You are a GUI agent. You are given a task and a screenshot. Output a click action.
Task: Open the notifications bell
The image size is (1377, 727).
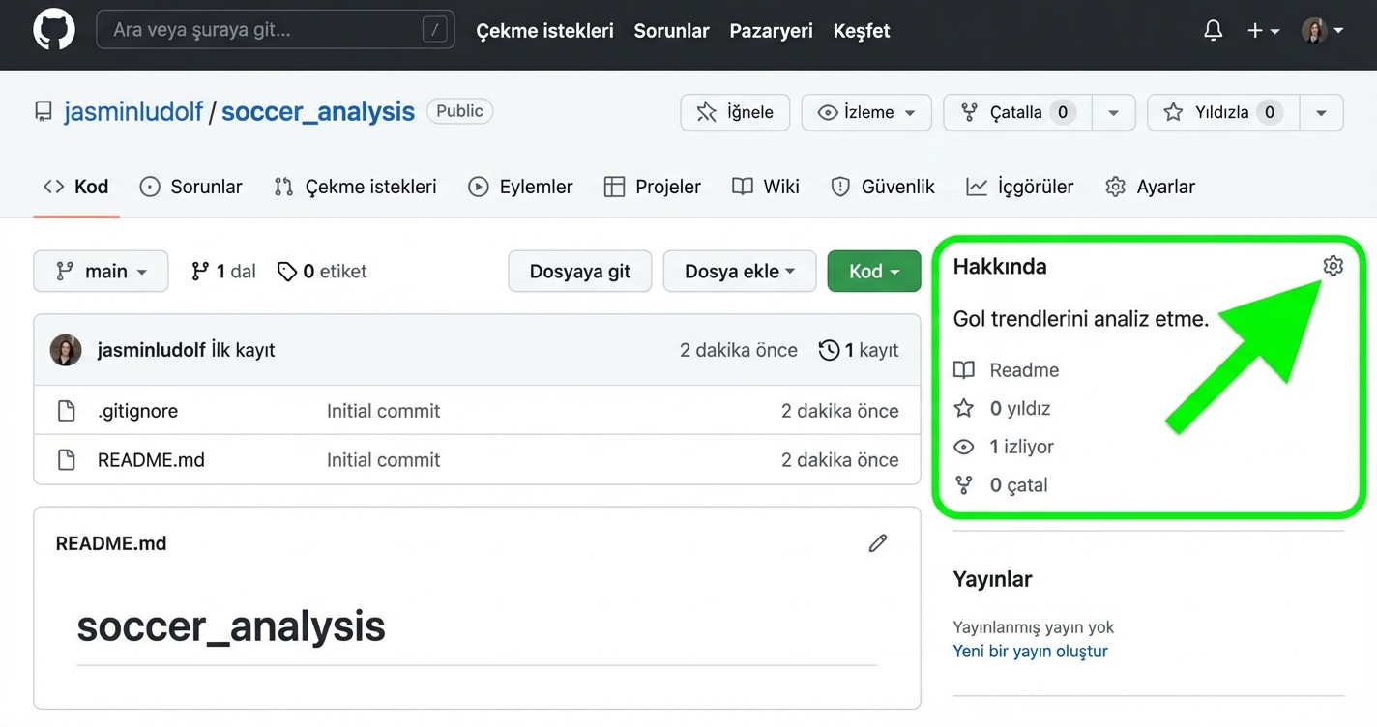tap(1213, 31)
